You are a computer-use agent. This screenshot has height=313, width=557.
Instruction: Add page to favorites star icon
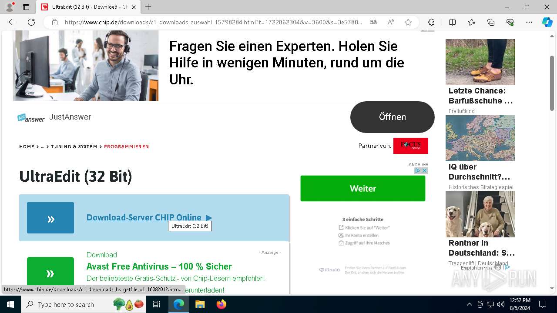pos(408,22)
